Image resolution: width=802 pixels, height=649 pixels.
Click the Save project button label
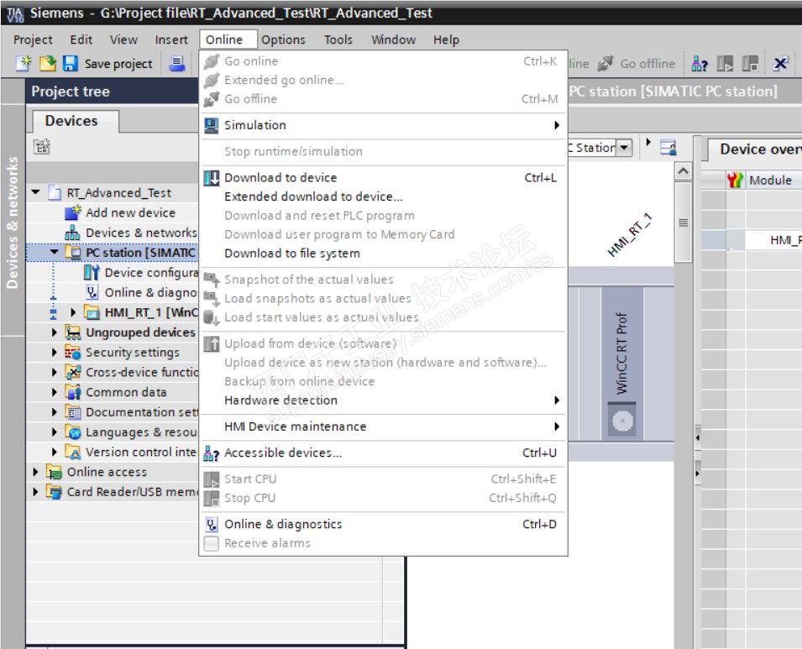pos(118,64)
